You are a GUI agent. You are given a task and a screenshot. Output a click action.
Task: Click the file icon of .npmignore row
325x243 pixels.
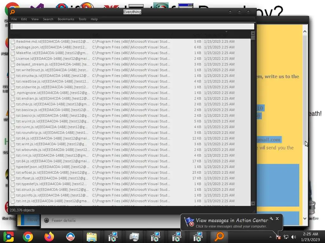13,93
